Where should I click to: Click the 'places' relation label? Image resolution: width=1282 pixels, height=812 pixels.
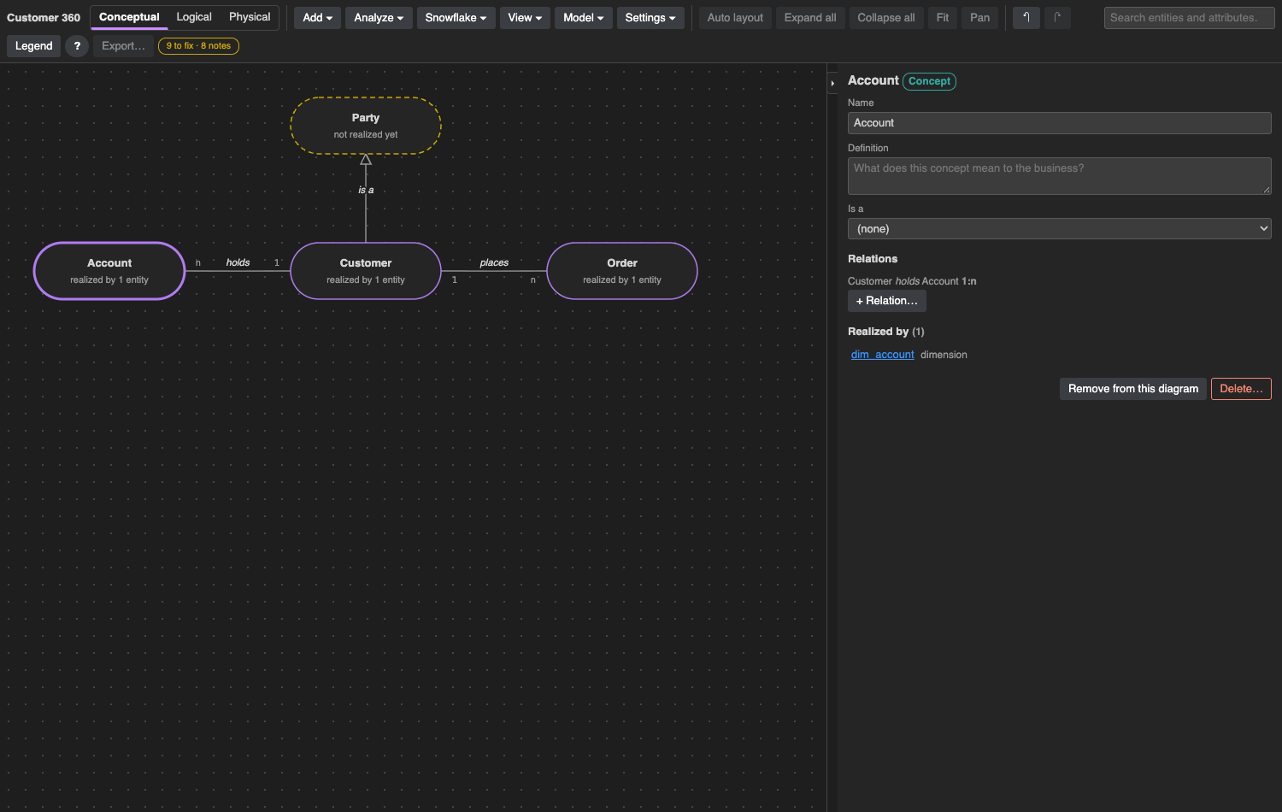pos(494,262)
